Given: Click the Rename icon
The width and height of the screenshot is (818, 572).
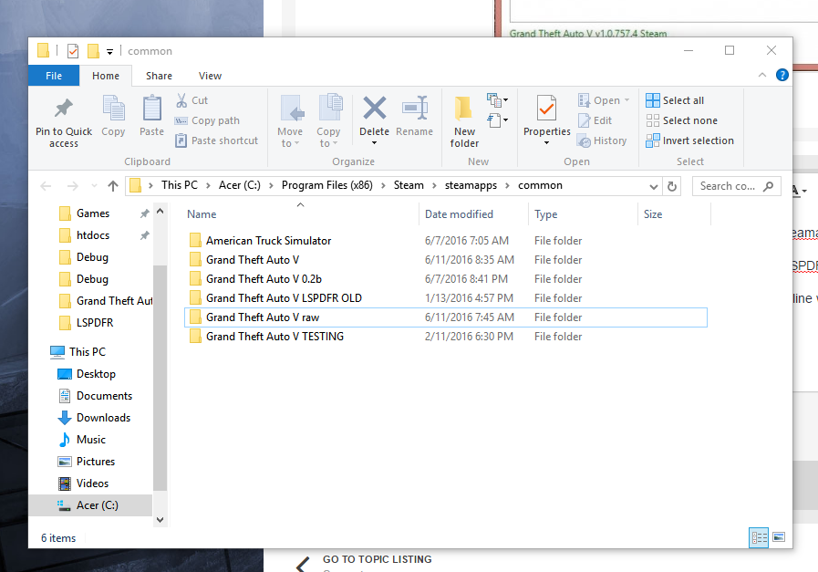Looking at the screenshot, I should 415,108.
